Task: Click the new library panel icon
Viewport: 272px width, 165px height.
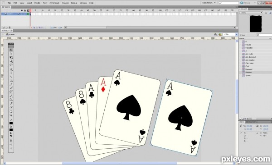Action: [270, 13]
